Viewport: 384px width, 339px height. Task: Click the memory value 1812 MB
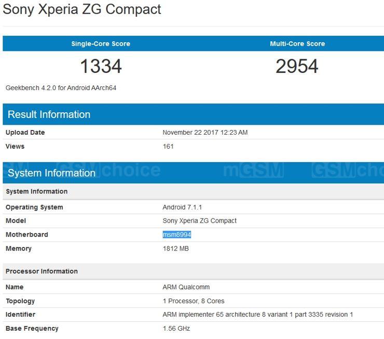(175, 249)
